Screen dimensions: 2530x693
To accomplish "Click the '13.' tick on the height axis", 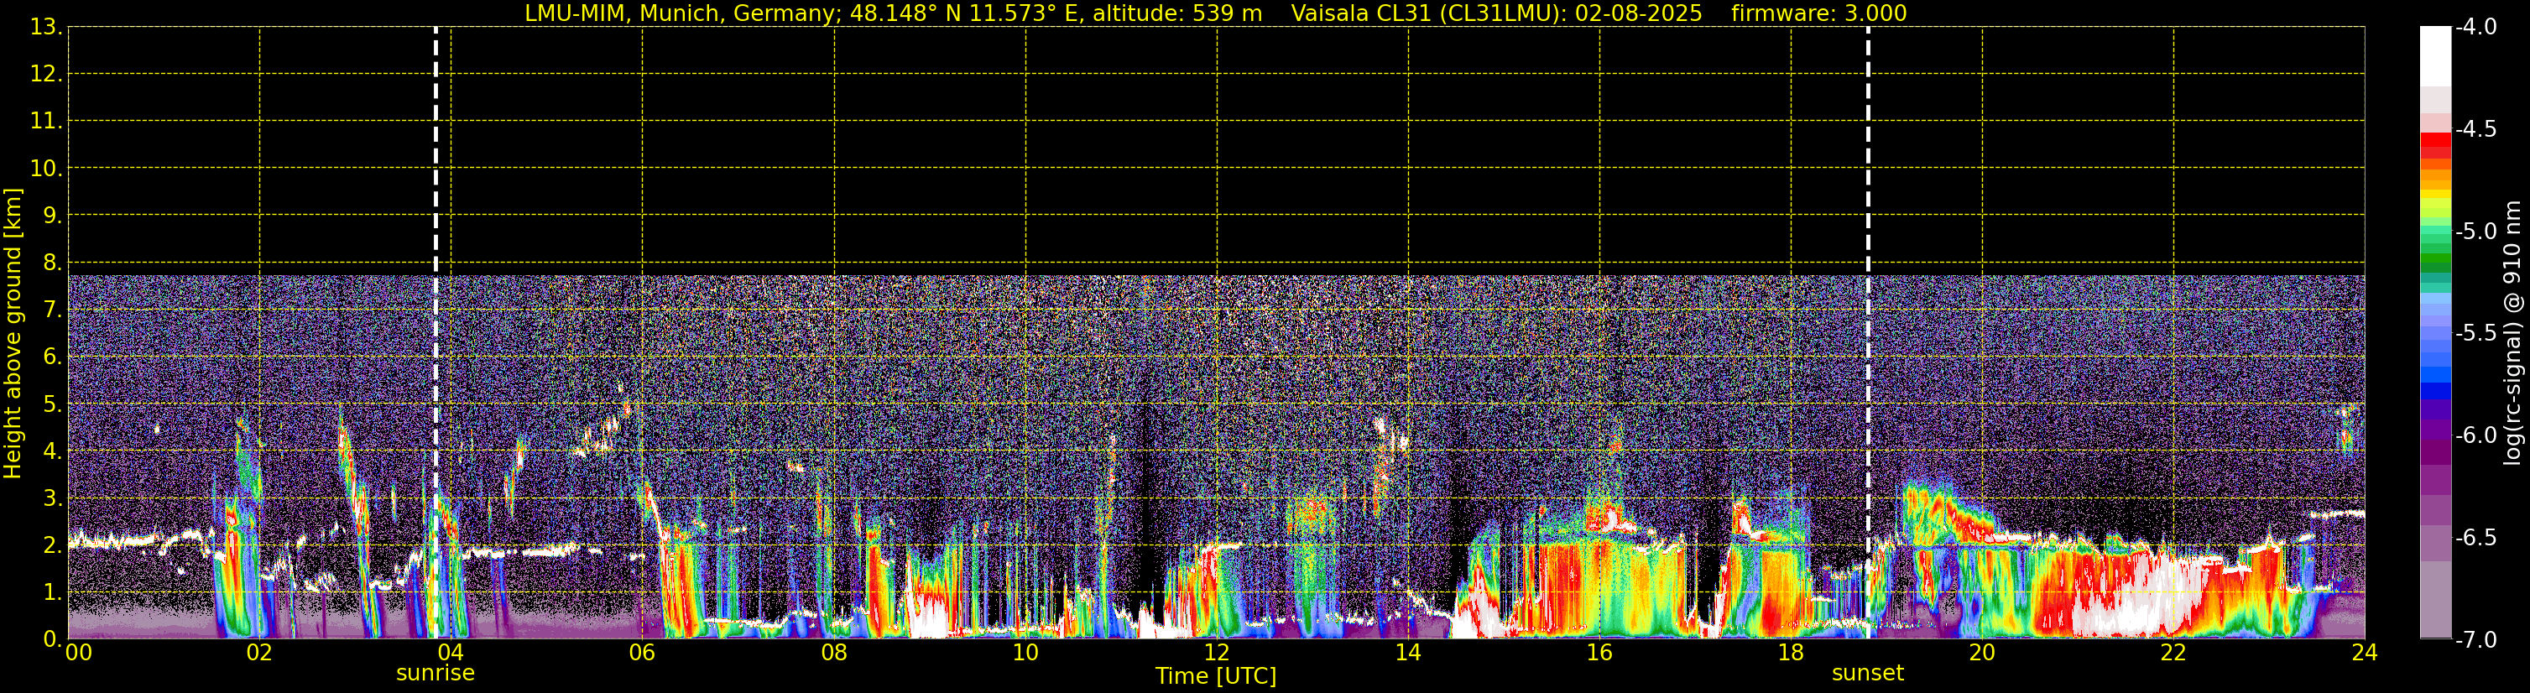I will 45,28.
